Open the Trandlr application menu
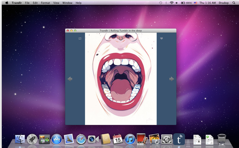Viewport: 239px width, 148px height. (17, 3)
